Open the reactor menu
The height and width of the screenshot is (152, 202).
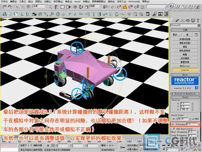click(77, 2)
